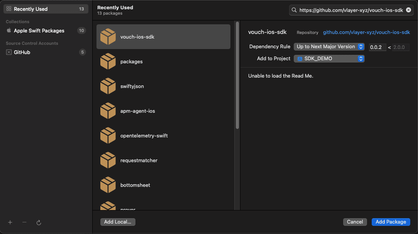Open the github.com/vlayer-xyz/vouch-ios-sdk repository link
Viewport: 418px width, 234px height.
[x=366, y=32]
